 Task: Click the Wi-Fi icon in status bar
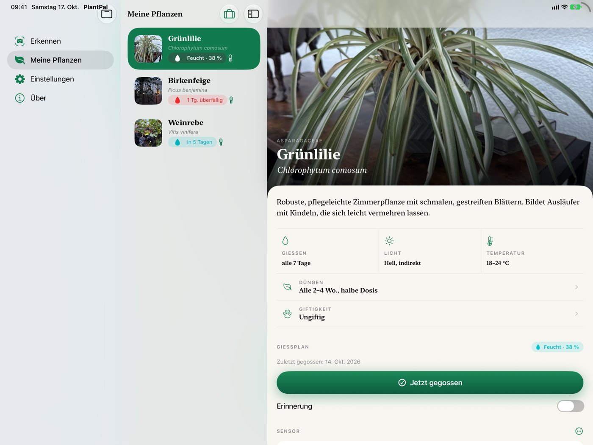(564, 7)
